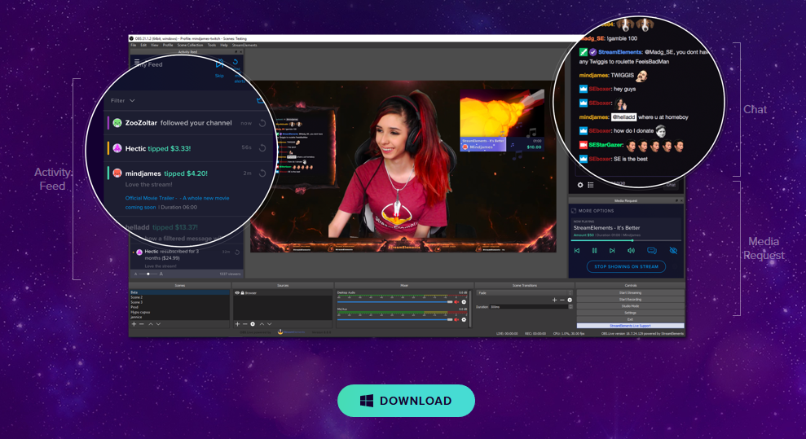Mute media request volume speaker icon

click(631, 251)
